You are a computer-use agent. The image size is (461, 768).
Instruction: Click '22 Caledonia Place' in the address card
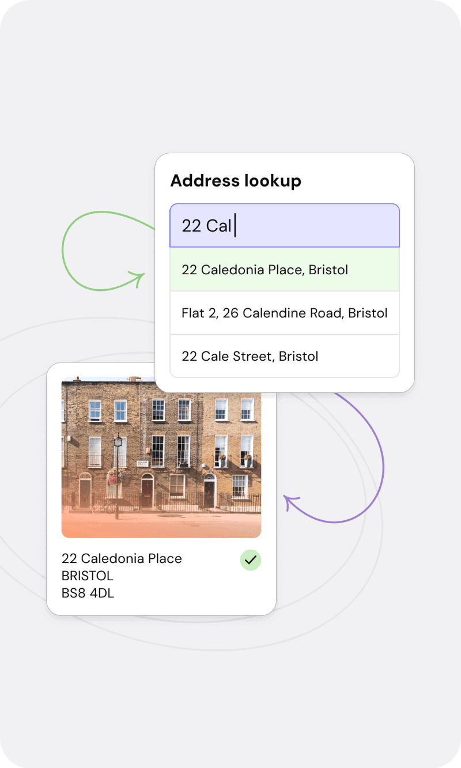[x=122, y=558]
